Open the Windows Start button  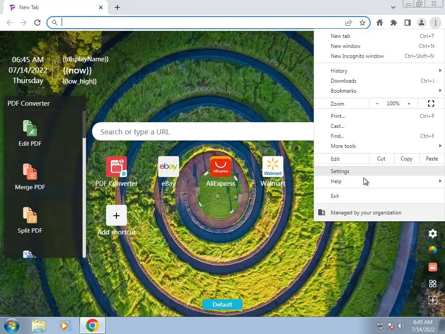coord(11,325)
